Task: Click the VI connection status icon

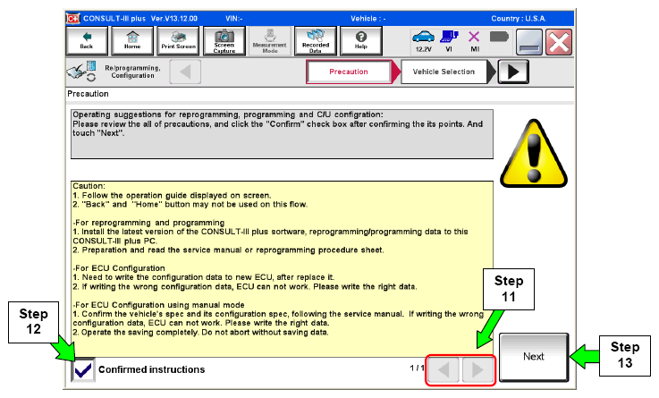Action: [451, 39]
